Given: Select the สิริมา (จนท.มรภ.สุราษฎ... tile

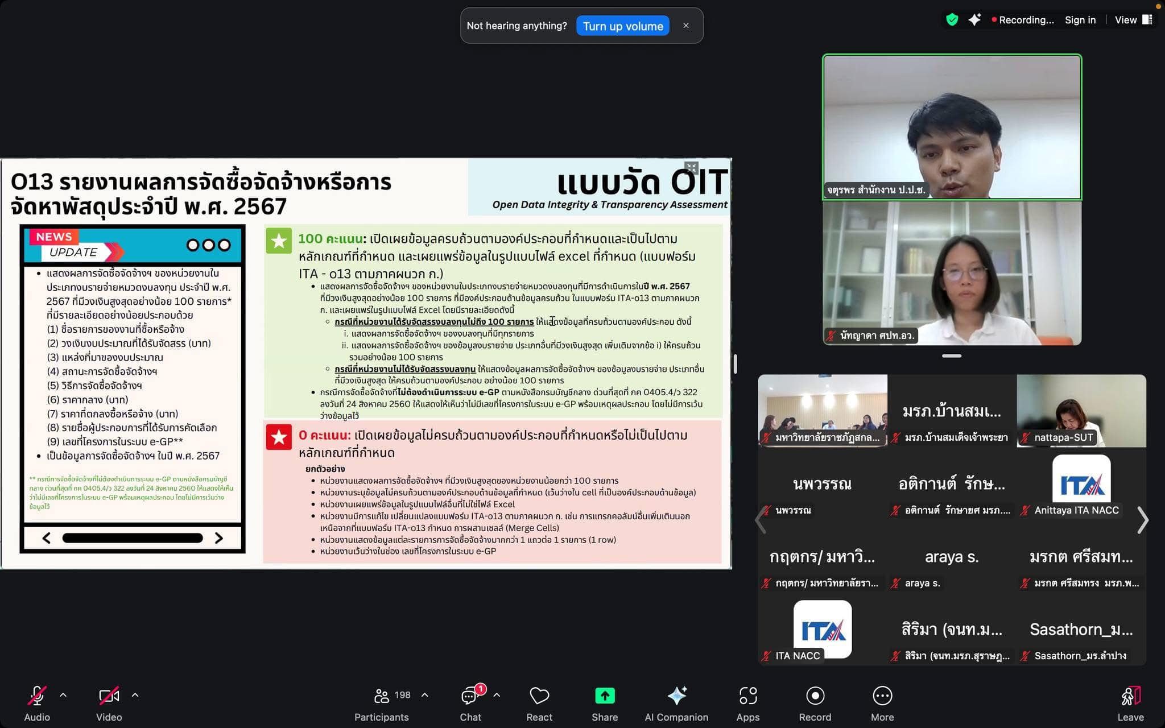Looking at the screenshot, I should (x=952, y=629).
